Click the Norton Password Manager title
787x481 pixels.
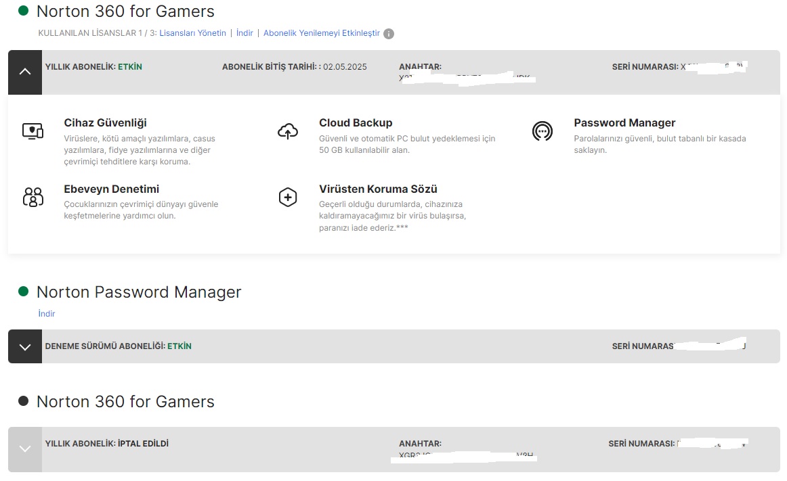pyautogui.click(x=139, y=292)
